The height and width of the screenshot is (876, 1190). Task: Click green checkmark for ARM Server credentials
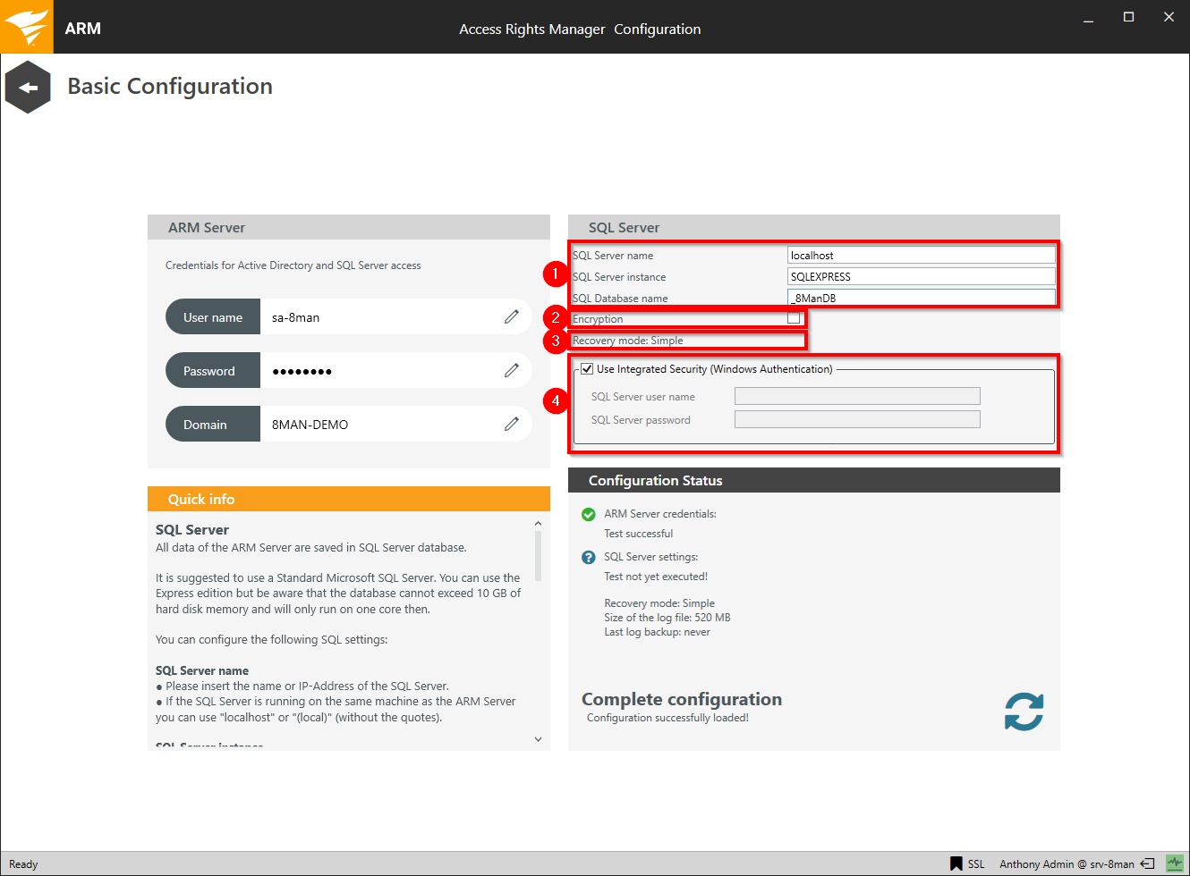coord(588,514)
